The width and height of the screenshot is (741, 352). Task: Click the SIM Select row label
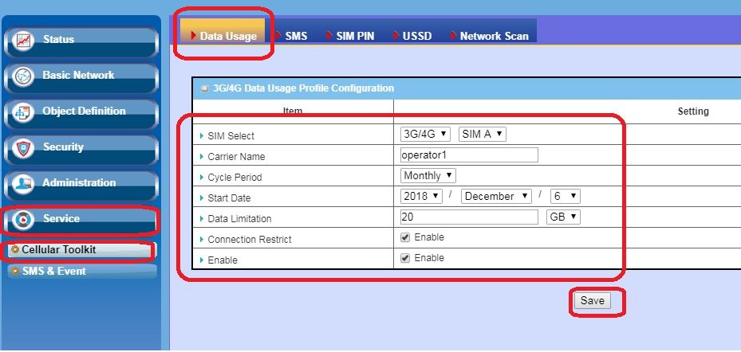[x=231, y=136]
